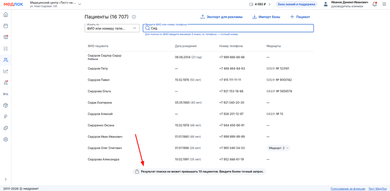Open the hospital bed icon in the sidebar

click(5, 94)
